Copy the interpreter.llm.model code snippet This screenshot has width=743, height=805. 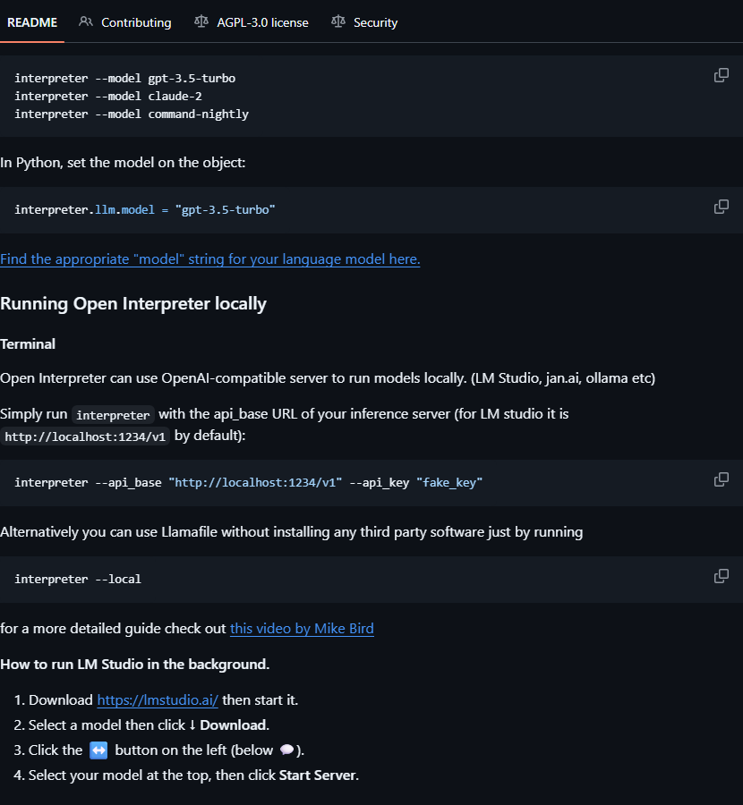click(721, 207)
